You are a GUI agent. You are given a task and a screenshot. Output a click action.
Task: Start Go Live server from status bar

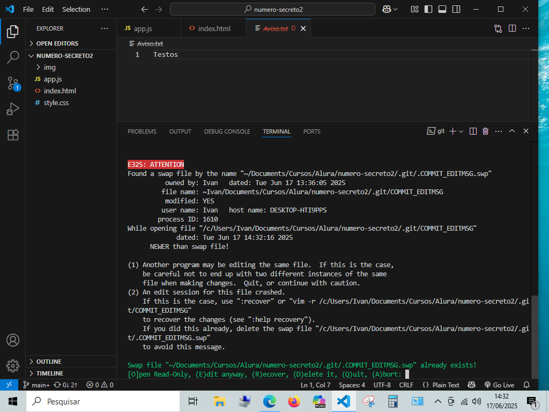click(499, 385)
